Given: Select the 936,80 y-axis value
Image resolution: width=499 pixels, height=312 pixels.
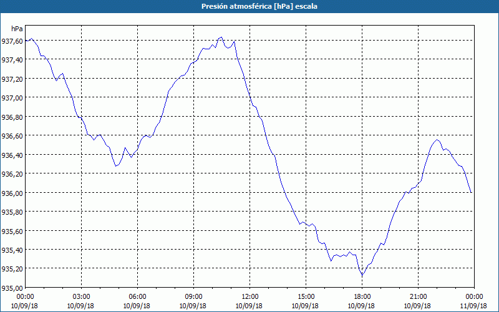Looking at the screenshot, I should (x=12, y=117).
